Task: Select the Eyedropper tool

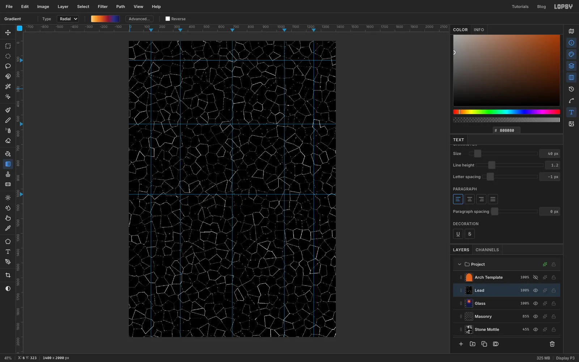Action: point(8,228)
